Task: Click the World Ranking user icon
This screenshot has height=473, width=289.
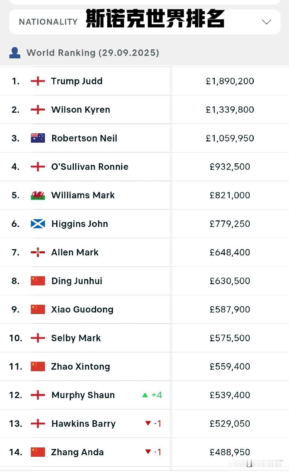Action: [15, 53]
